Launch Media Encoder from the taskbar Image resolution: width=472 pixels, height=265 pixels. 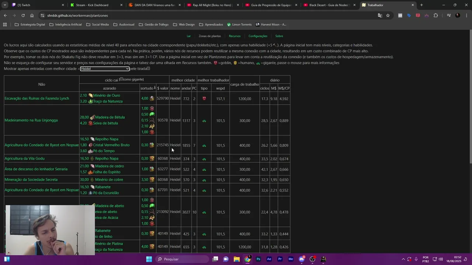(x=291, y=259)
